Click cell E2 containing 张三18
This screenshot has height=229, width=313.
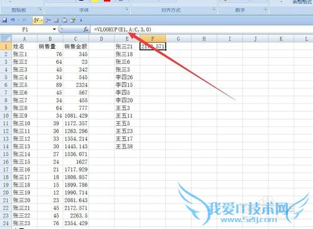pos(127,54)
